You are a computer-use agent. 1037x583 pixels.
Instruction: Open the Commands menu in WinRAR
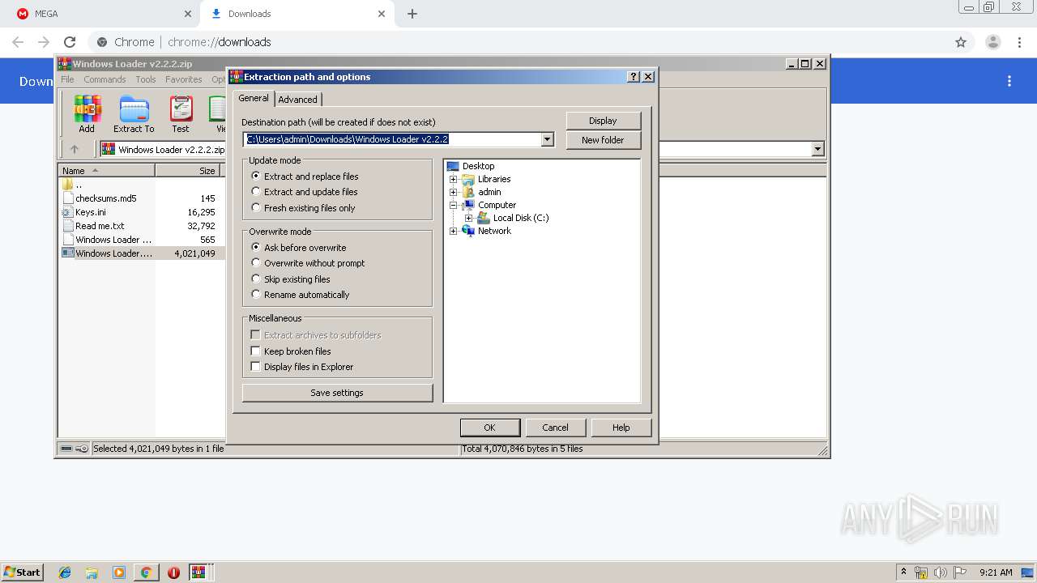[105, 79]
